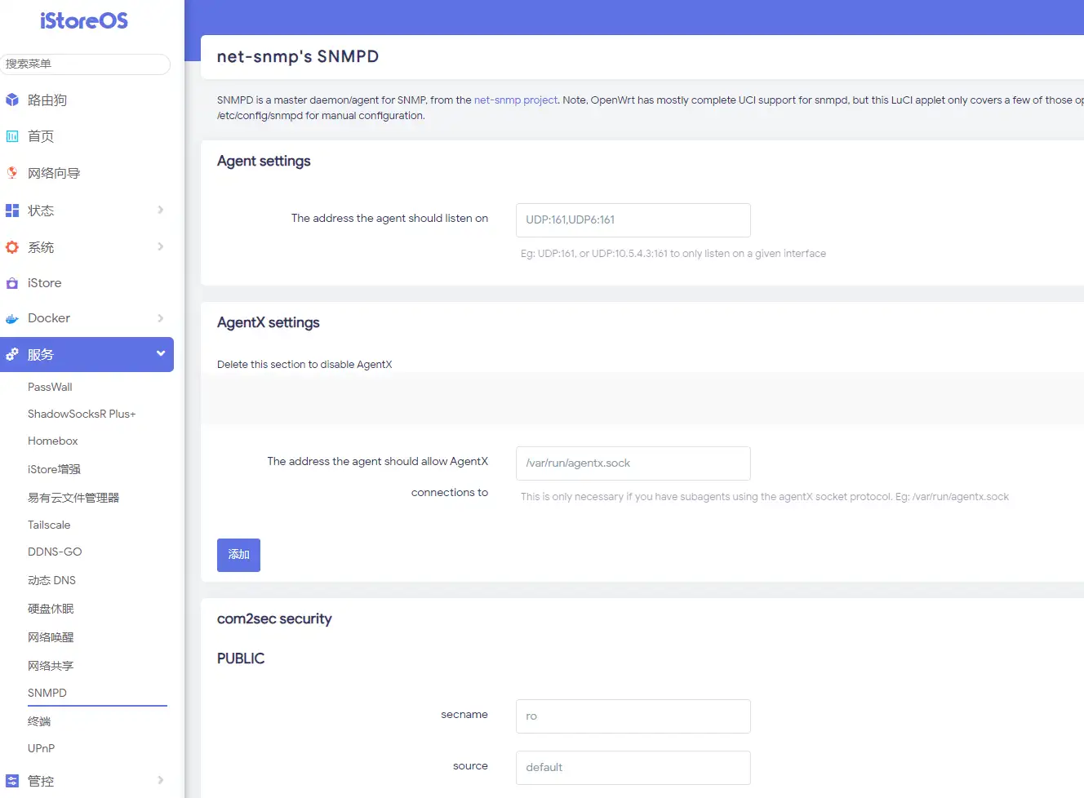Click the 路由狗 cube icon in sidebar
Screen dimensions: 1084x798
12,100
